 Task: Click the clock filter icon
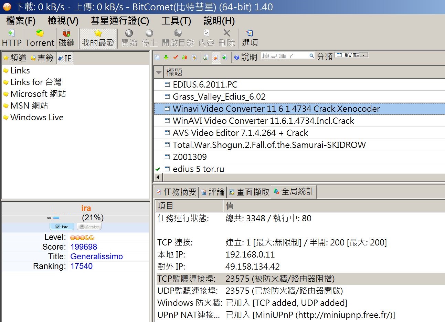tap(205, 57)
